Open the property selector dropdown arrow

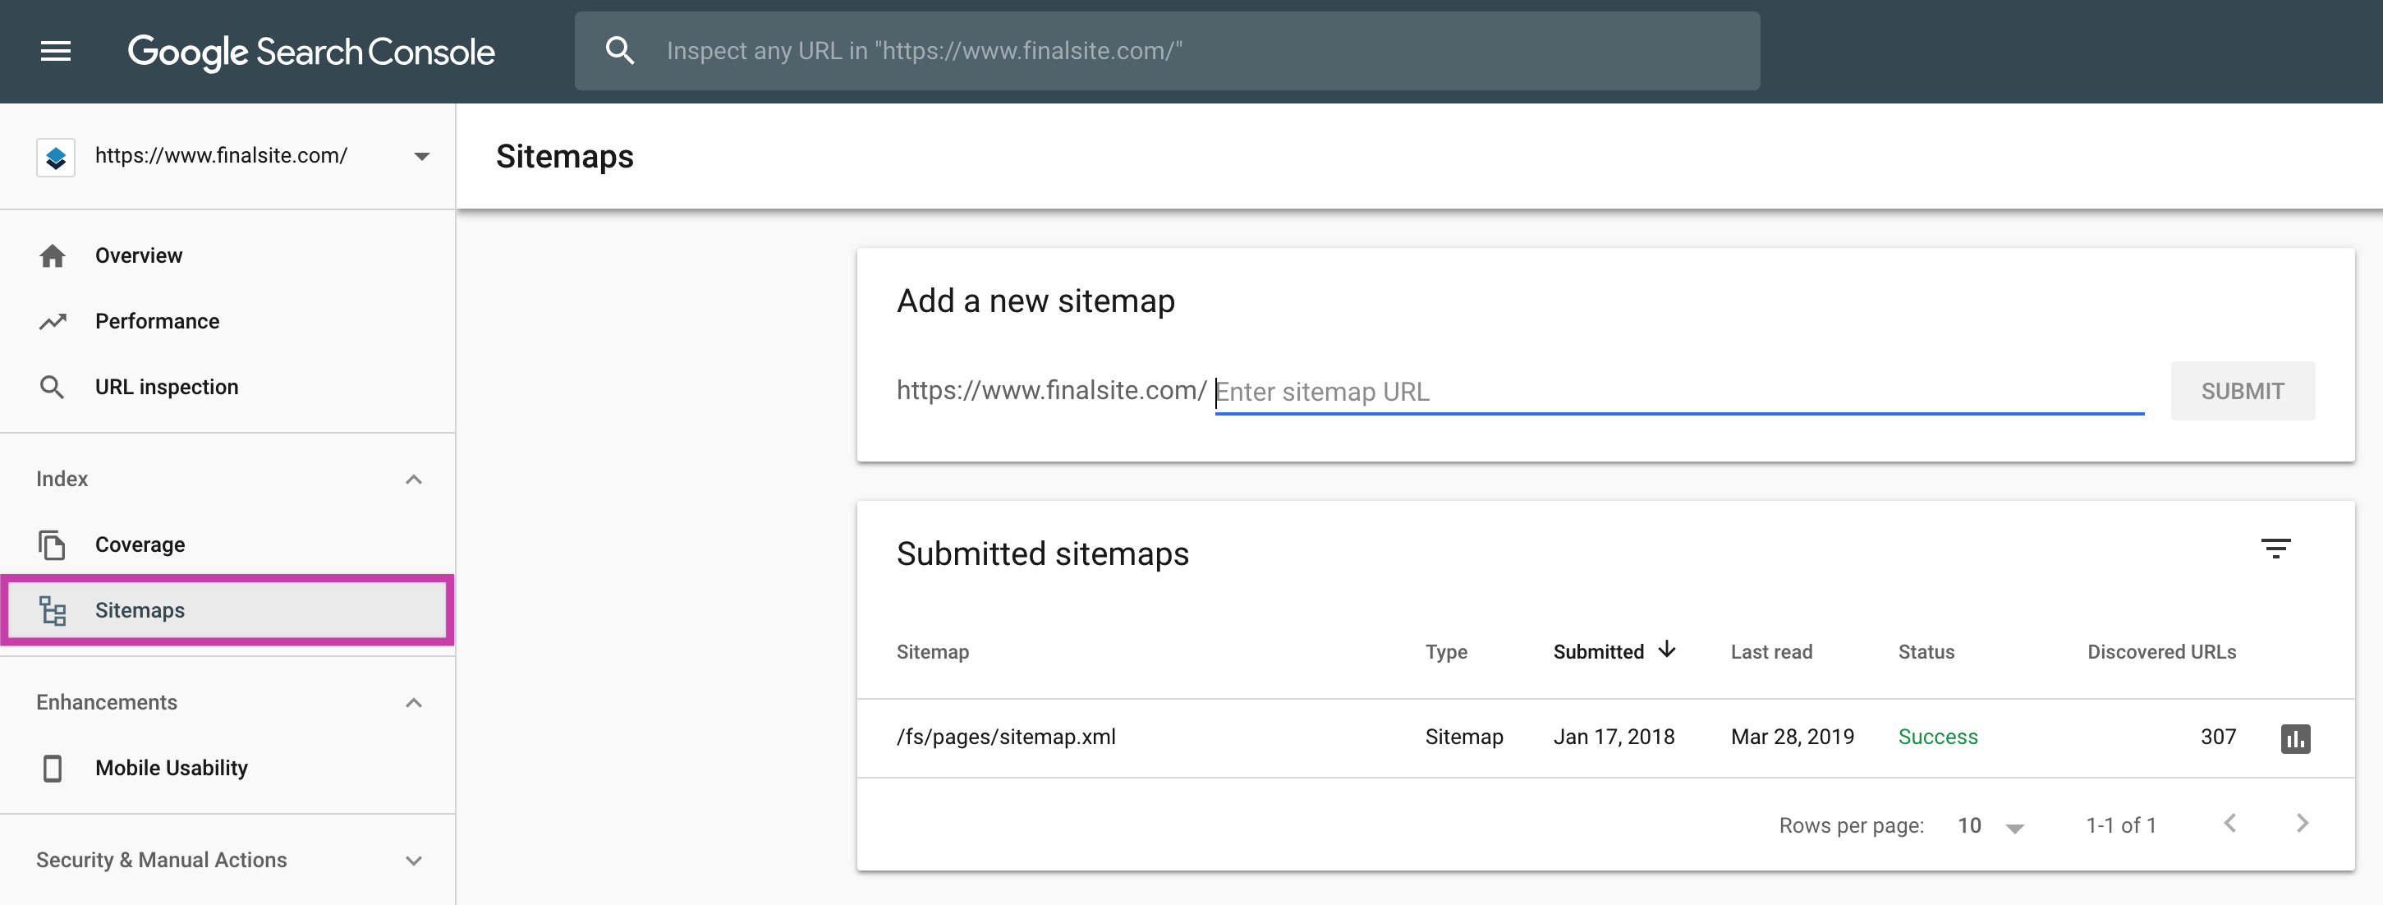point(422,156)
